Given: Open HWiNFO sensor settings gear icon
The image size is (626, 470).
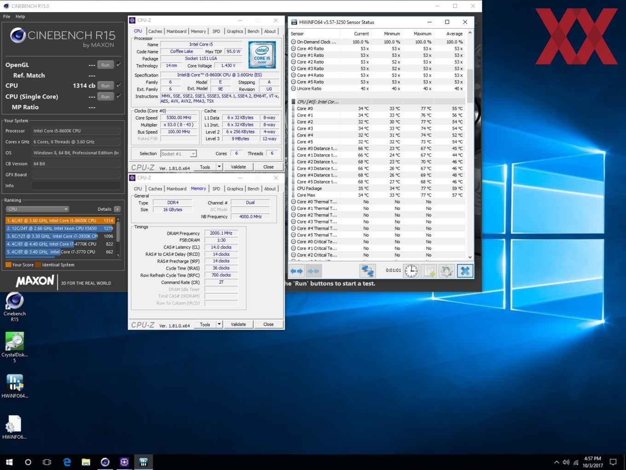Looking at the screenshot, I should [446, 271].
